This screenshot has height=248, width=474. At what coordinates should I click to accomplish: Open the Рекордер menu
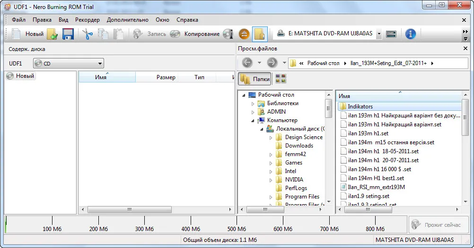pyautogui.click(x=88, y=20)
